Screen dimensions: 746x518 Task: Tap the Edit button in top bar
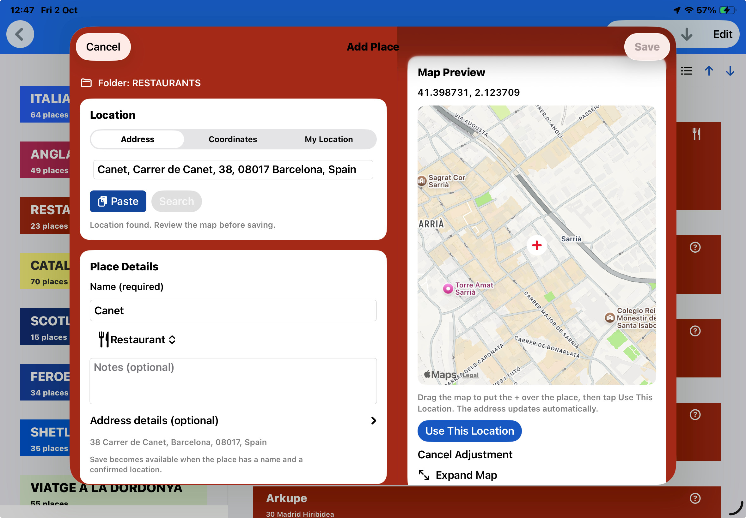[722, 34]
